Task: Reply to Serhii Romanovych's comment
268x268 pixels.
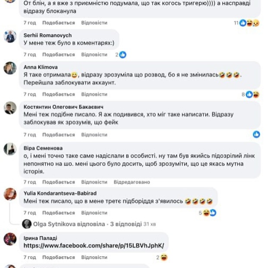Action: (94, 54)
